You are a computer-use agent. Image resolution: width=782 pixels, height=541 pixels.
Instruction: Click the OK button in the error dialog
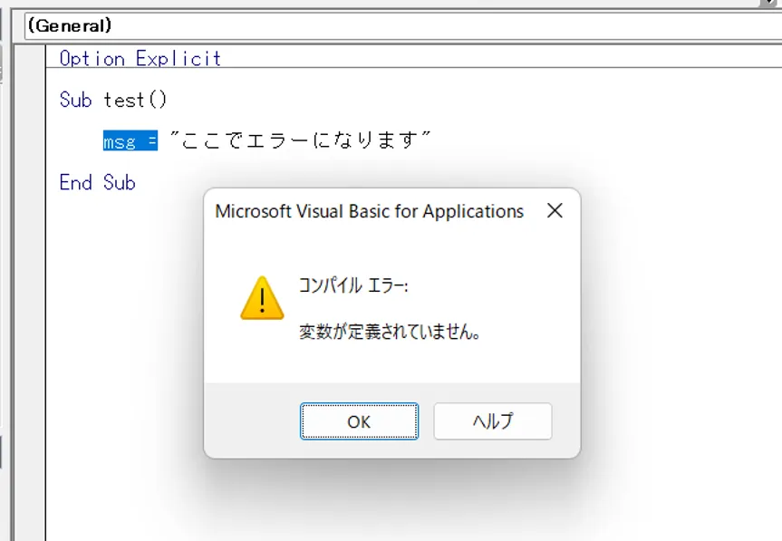[x=359, y=421]
